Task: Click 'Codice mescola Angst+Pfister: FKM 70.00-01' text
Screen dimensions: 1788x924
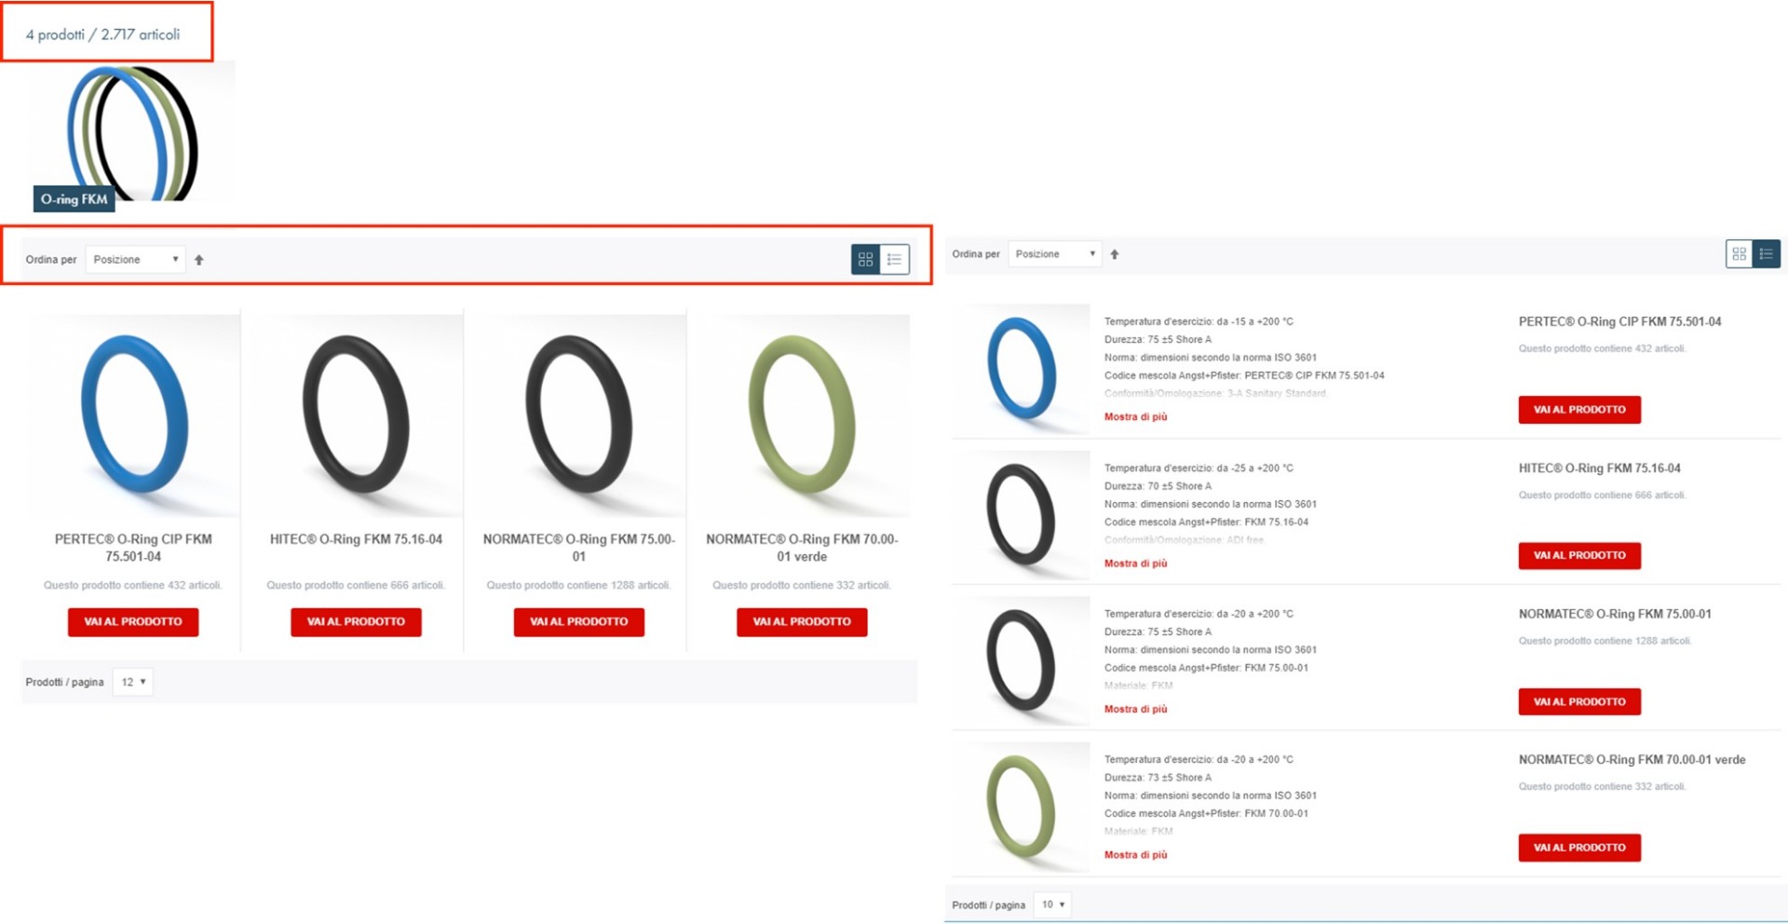Action: point(1206,814)
